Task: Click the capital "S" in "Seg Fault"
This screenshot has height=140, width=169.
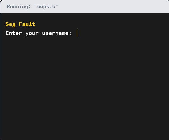Action: 7,24
